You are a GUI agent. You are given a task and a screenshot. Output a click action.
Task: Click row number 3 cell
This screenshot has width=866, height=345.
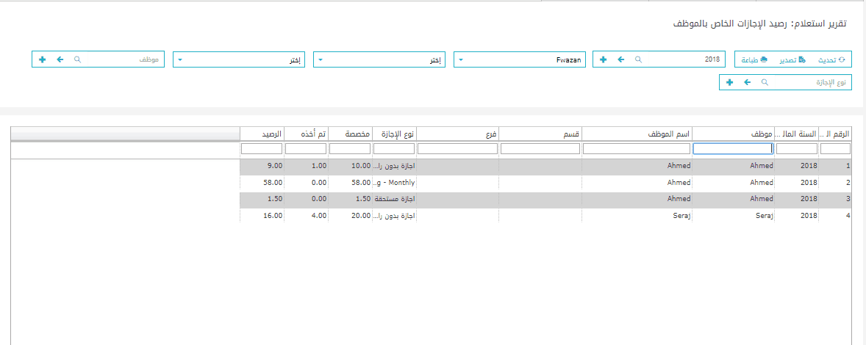click(x=835, y=198)
